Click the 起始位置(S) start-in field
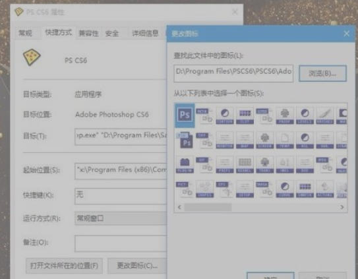358x279 pixels. click(121, 171)
